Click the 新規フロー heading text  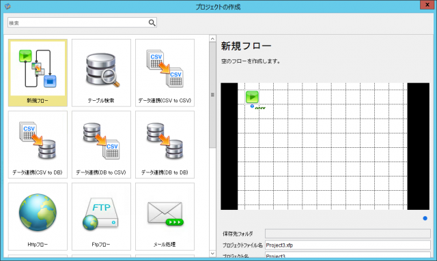tap(246, 46)
